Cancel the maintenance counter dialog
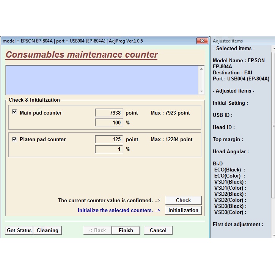Image resolution: width=275 pixels, height=275 pixels. 158,230
